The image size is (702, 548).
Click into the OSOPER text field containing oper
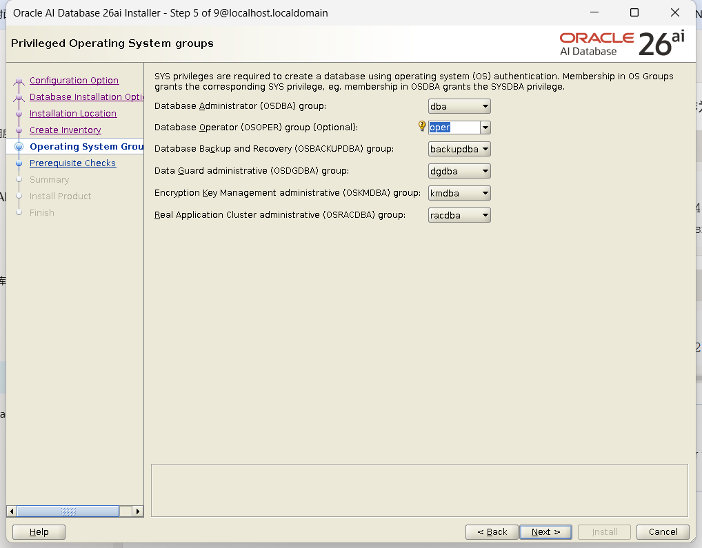(454, 128)
